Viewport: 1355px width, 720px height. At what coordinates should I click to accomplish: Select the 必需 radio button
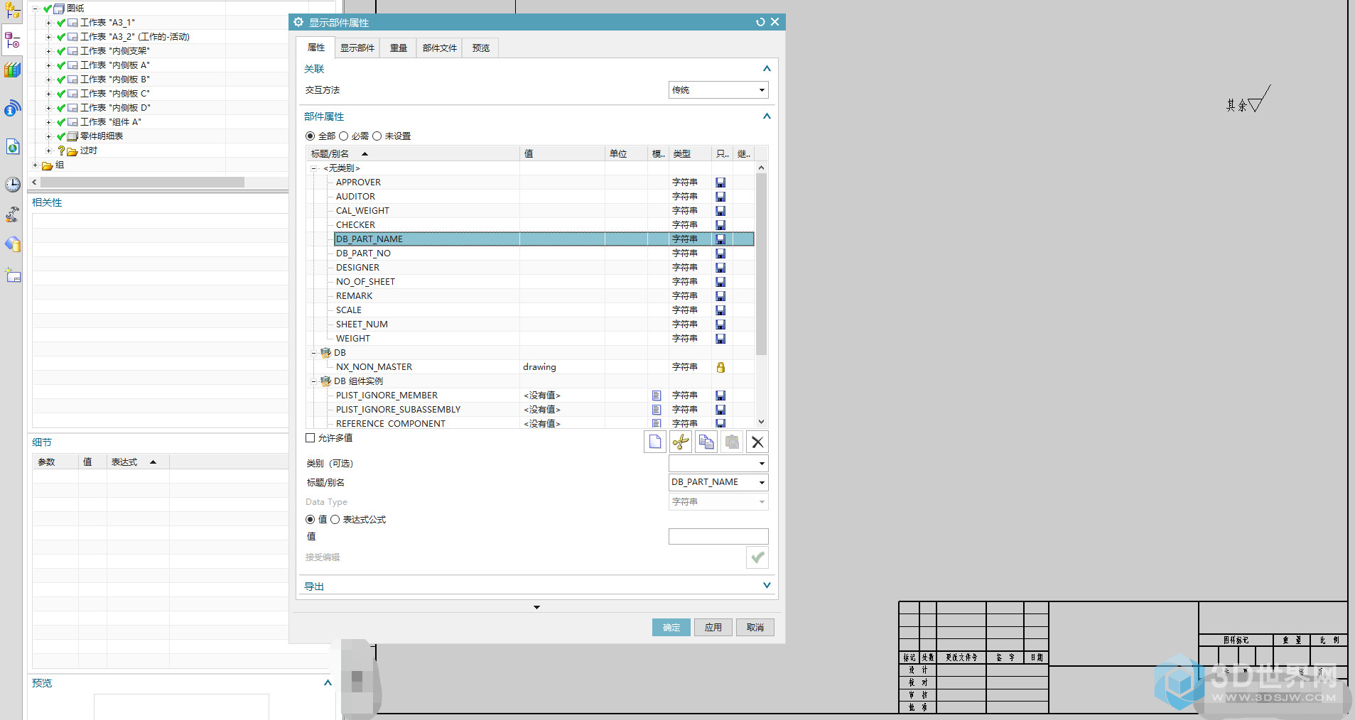tap(344, 136)
